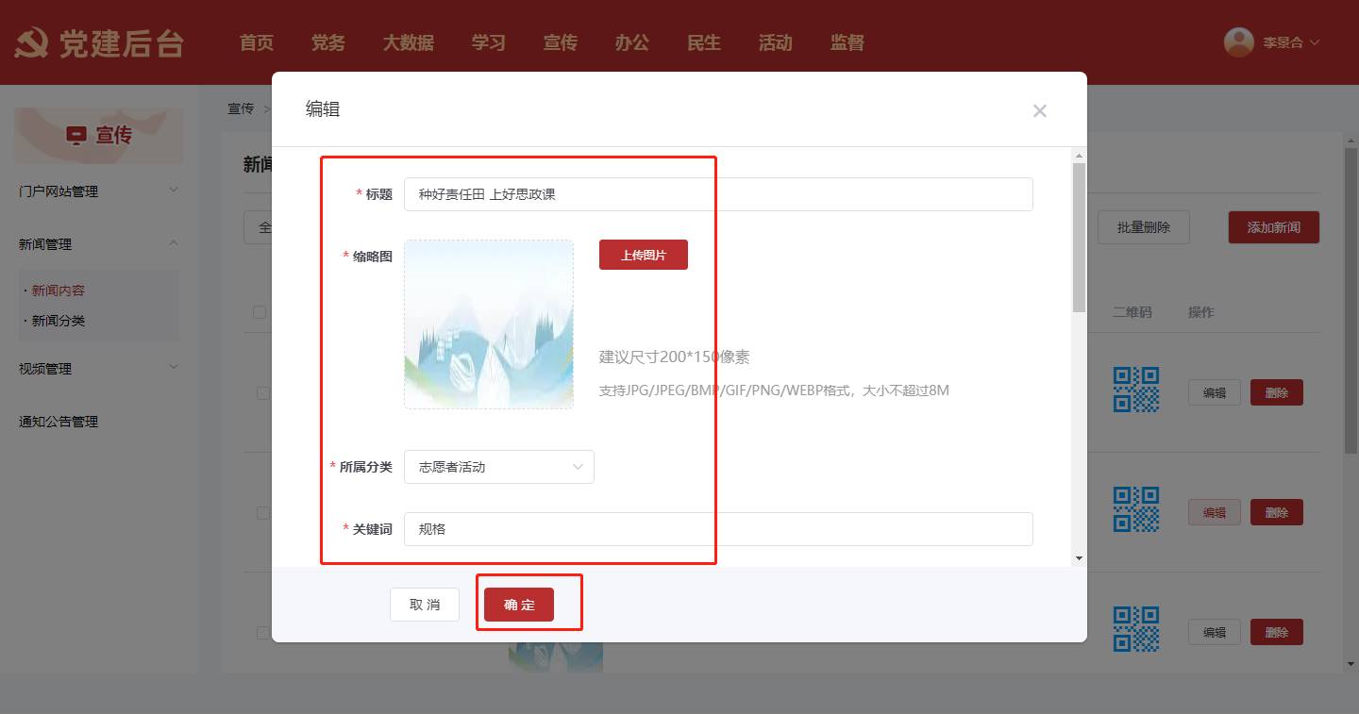Check the first news row checkbox
The height and width of the screenshot is (714, 1359).
pos(262,393)
